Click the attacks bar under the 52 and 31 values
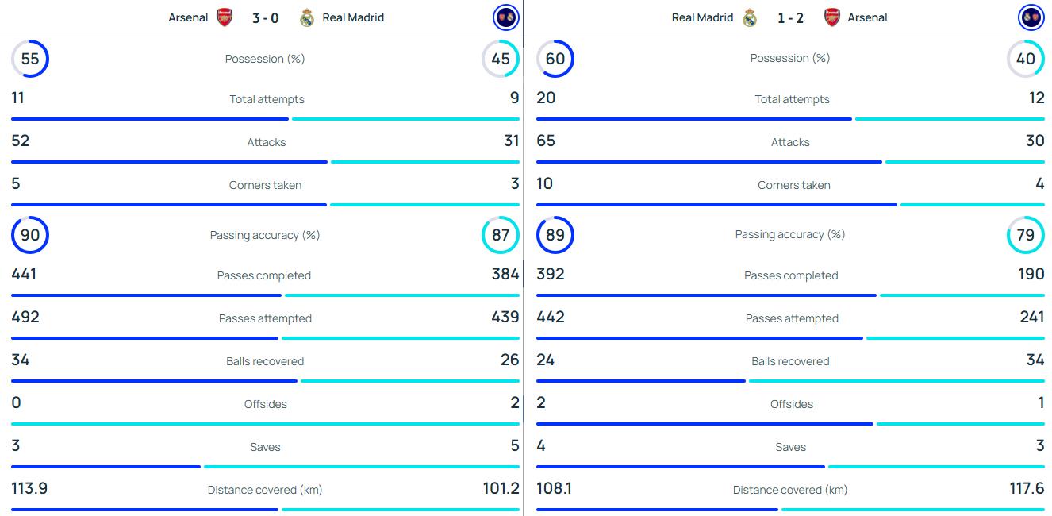Image resolution: width=1052 pixels, height=516 pixels. 265,162
